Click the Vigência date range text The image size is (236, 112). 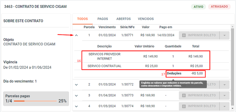27,68
